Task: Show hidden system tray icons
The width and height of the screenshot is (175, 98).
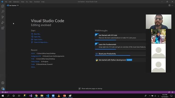Action: pos(150,96)
